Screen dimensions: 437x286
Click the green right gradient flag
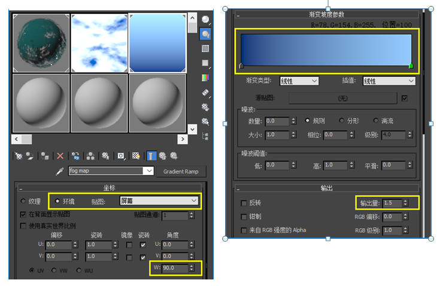[x=411, y=66]
